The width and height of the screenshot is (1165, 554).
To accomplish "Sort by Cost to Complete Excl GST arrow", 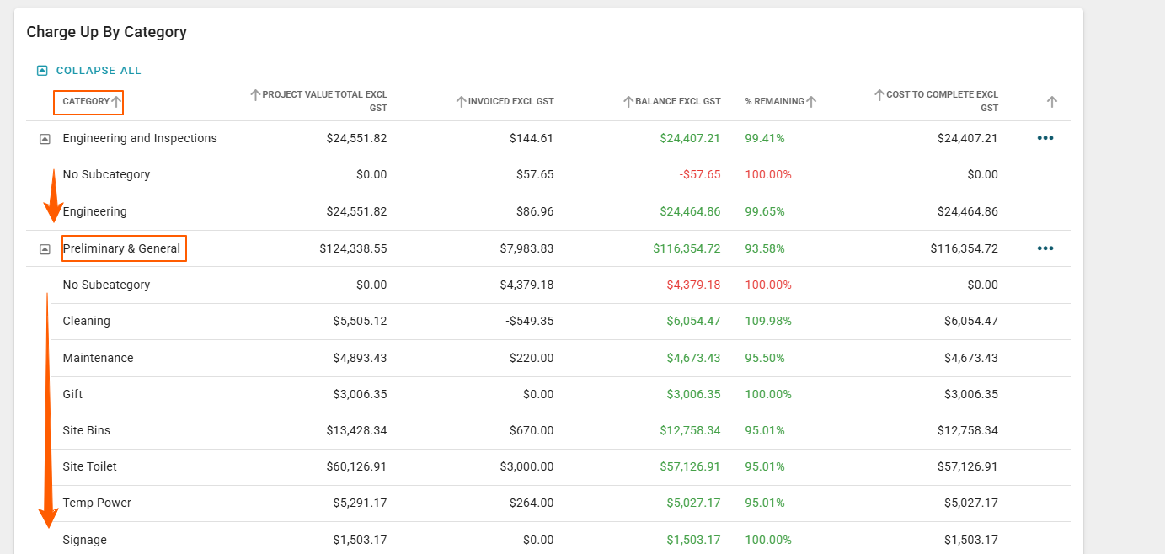I will [x=879, y=95].
